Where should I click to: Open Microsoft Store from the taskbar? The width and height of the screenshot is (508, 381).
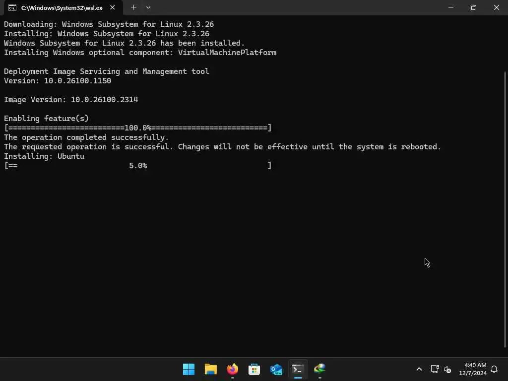coord(254,369)
